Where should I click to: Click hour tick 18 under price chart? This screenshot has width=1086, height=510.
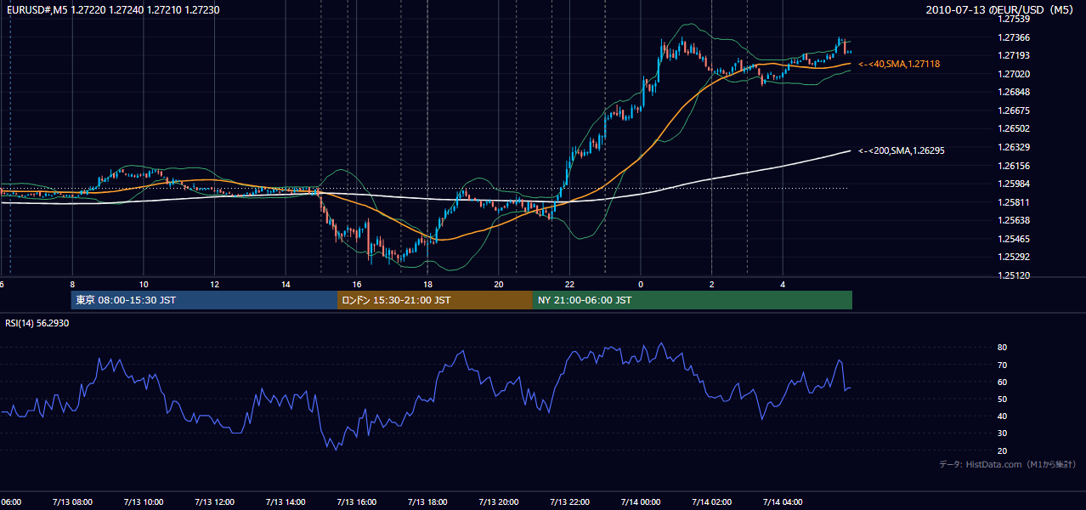(x=427, y=285)
